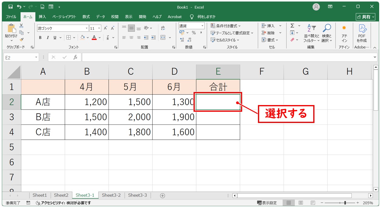The height and width of the screenshot is (208, 381).
Task: Open the 通貨 number format dropdown
Action: click(202, 26)
